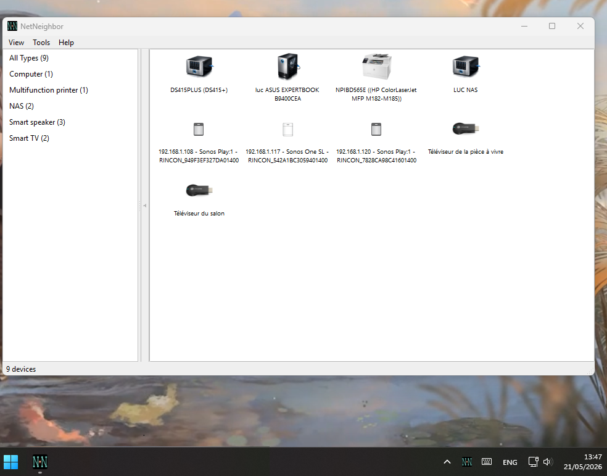Open the Windows Start menu
607x476 pixels.
coord(11,462)
